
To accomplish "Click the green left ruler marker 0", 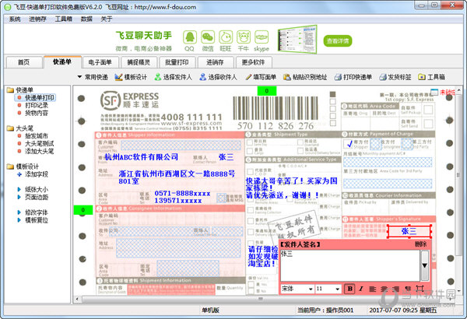I will tap(83, 210).
